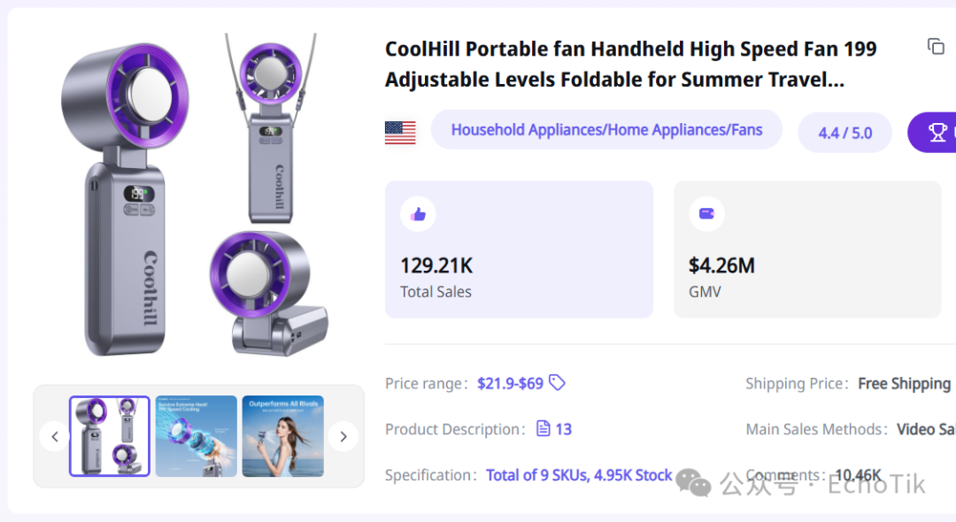Viewport: 956px width, 522px height.
Task: Open the $21.9-$69 price range link
Action: pos(511,383)
